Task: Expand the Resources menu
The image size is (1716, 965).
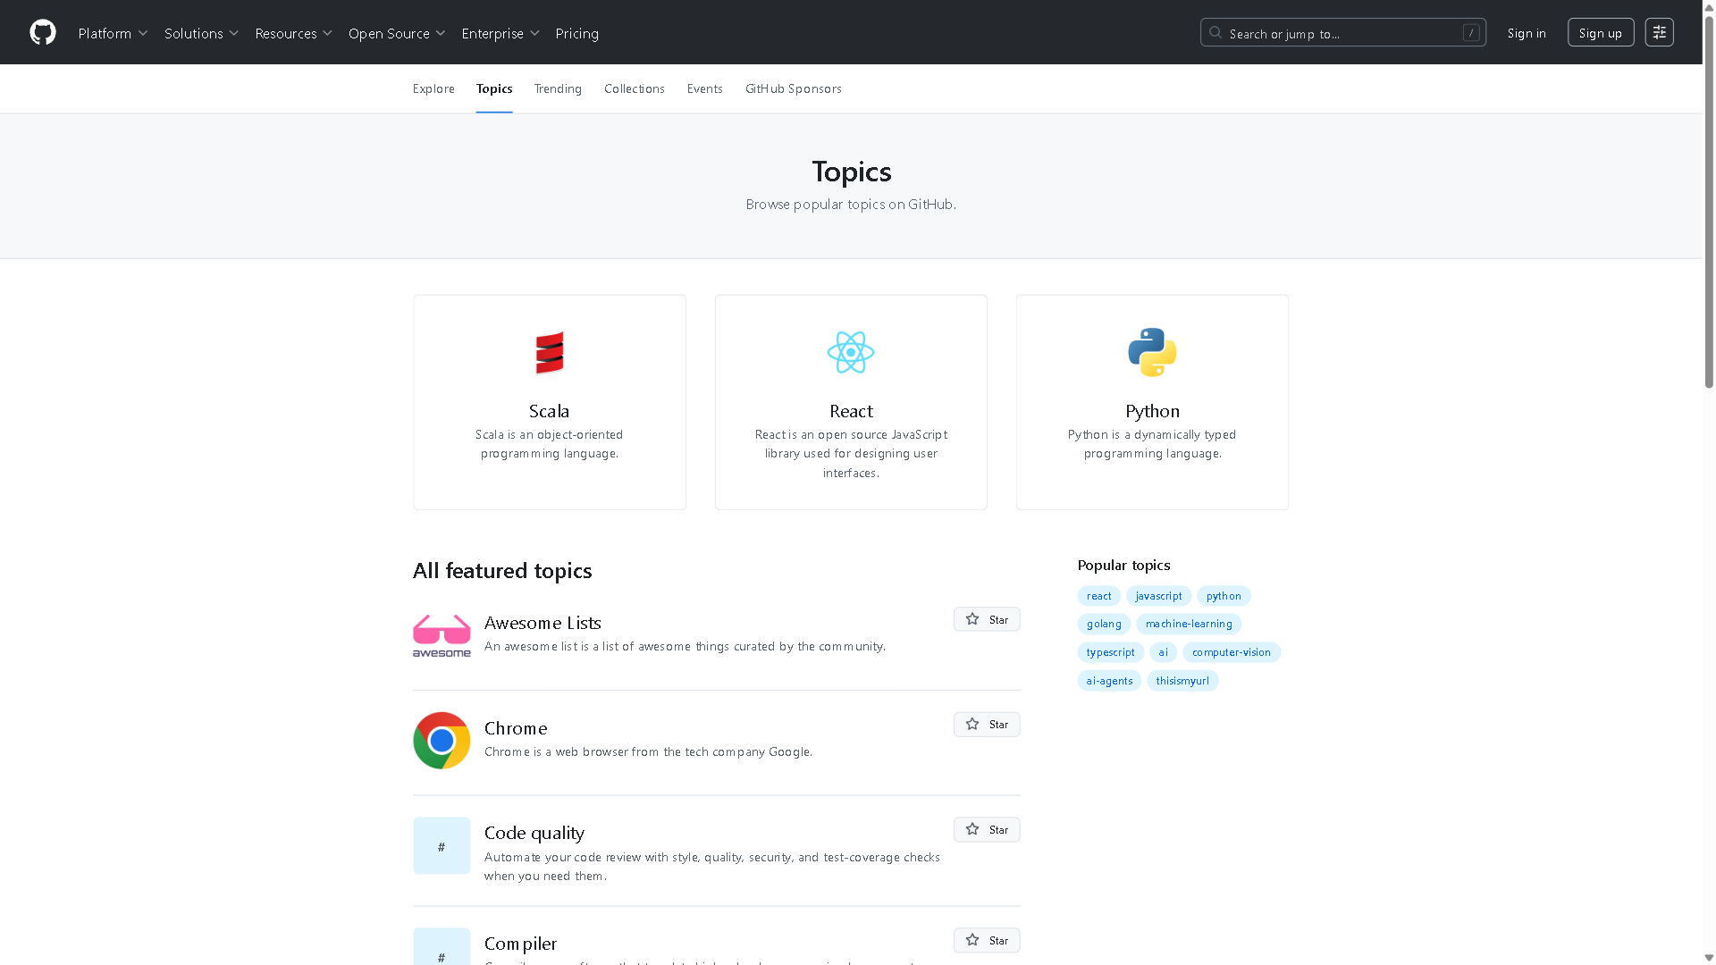Action: [293, 33]
